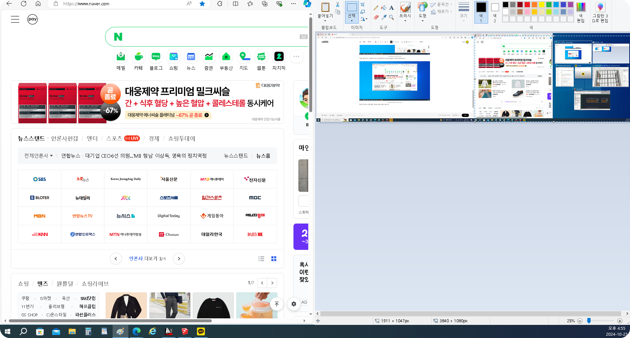The width and height of the screenshot is (630, 338).
Task: Click the Copy icon in Paint
Action: (x=337, y=12)
